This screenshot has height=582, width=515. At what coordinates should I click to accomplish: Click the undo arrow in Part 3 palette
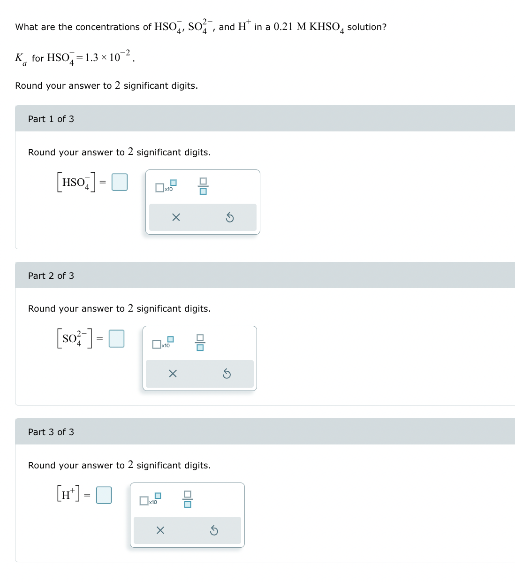(214, 530)
